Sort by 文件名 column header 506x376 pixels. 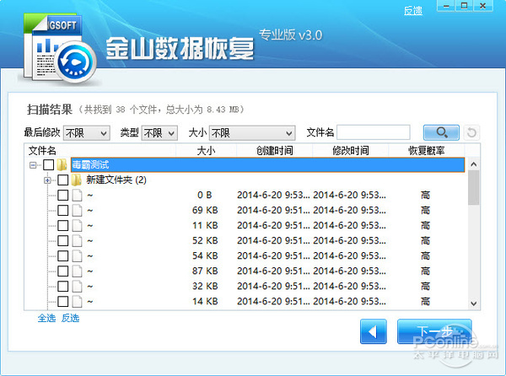[x=100, y=151]
